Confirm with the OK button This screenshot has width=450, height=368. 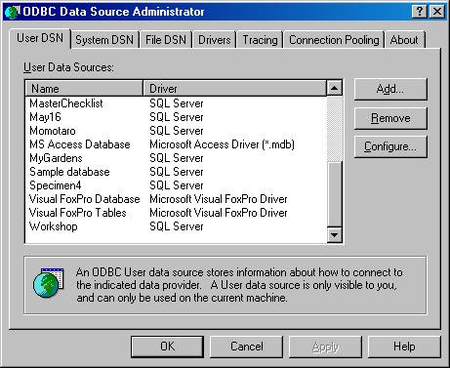click(x=168, y=347)
